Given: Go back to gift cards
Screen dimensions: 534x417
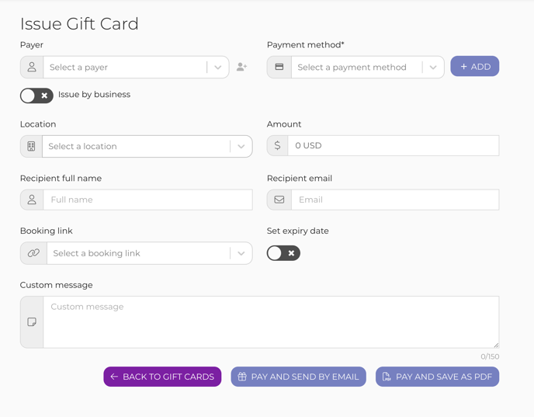Looking at the screenshot, I should [x=162, y=377].
